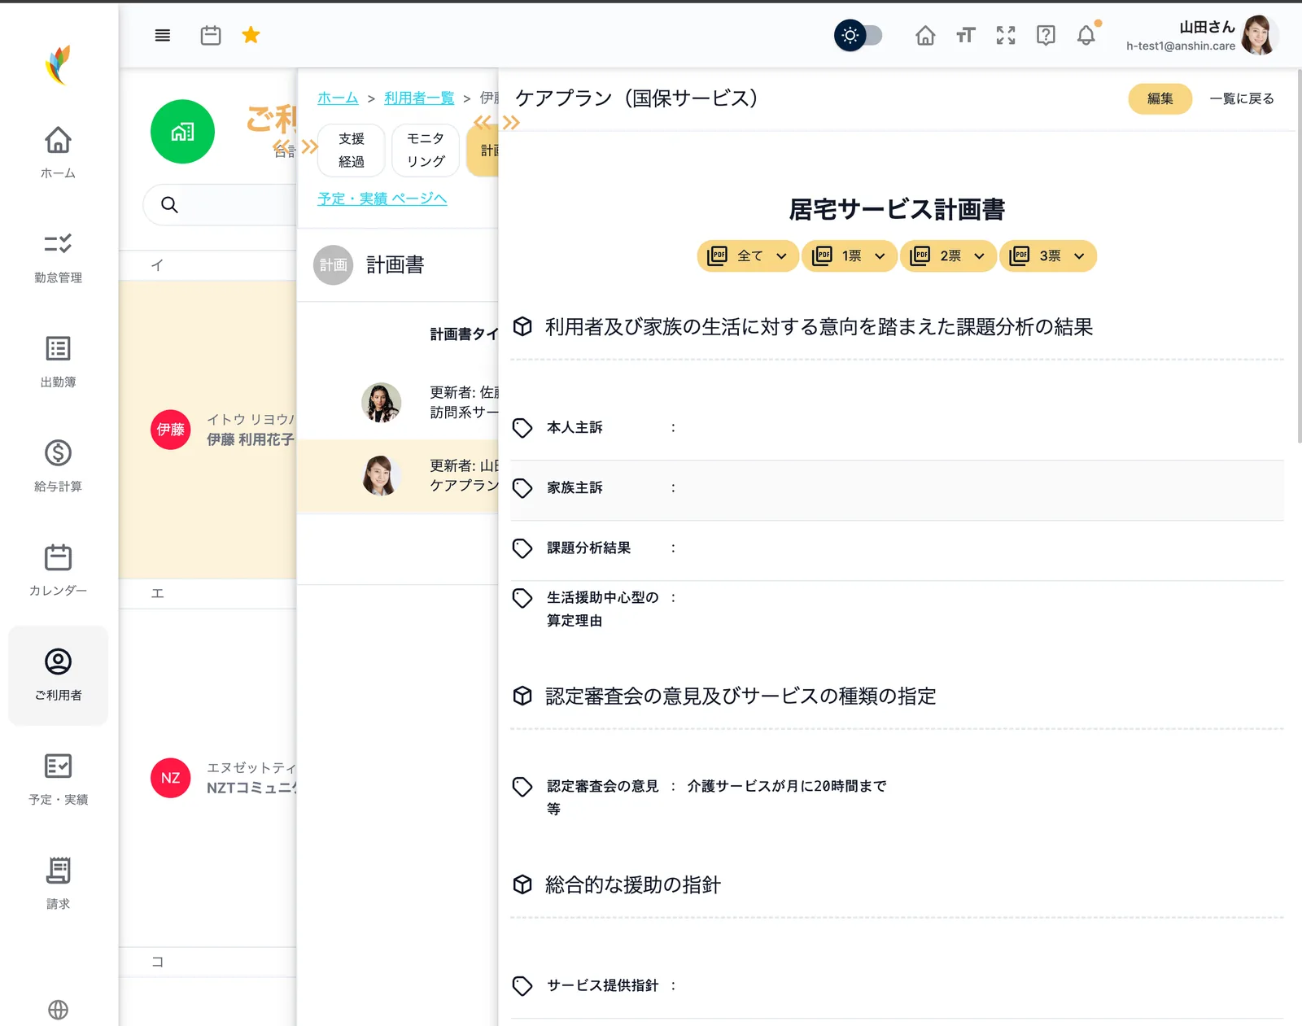1302x1026 pixels.
Task: Click 一覧に戻る button
Action: click(x=1242, y=98)
